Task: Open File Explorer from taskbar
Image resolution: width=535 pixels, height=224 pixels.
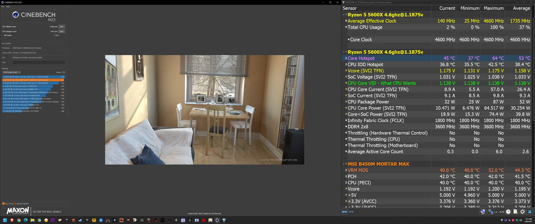Action: click(32, 220)
